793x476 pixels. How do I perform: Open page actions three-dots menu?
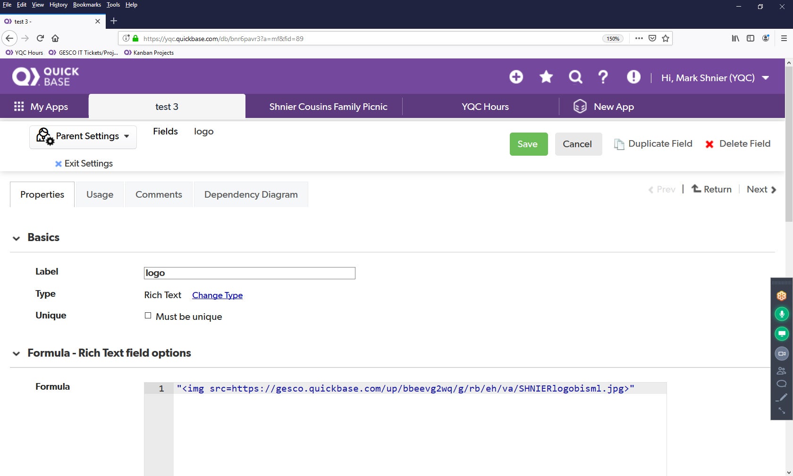(639, 38)
